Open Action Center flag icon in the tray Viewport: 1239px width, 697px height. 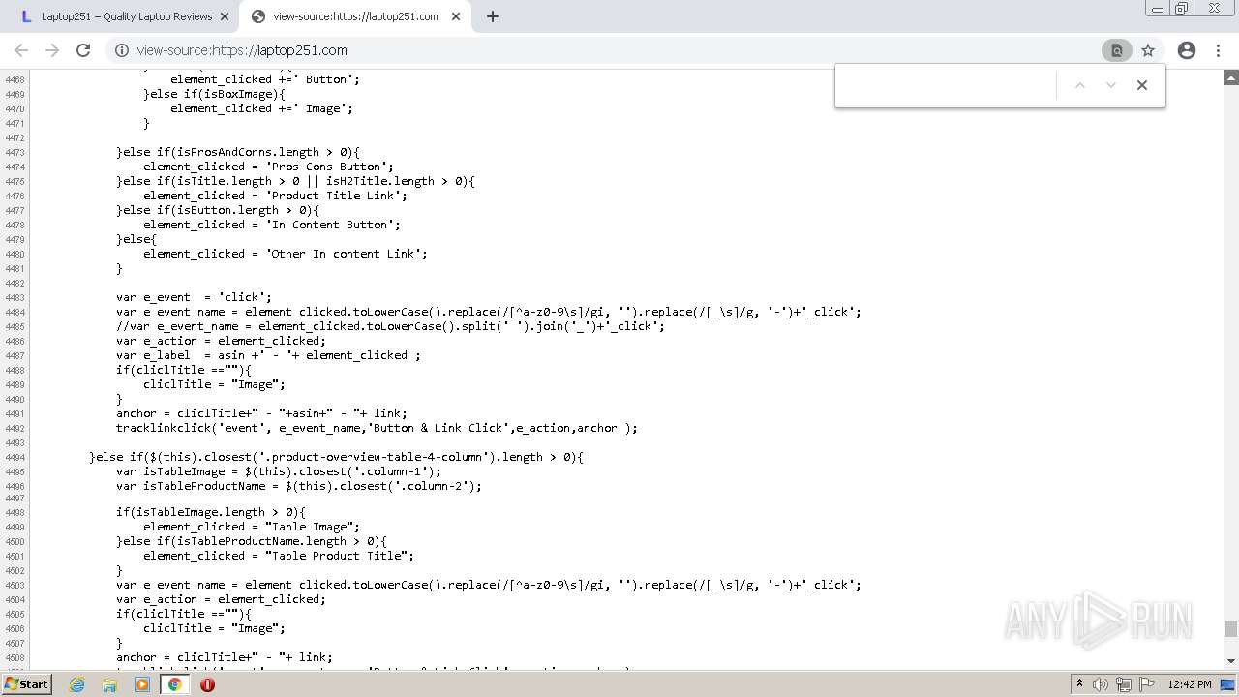pos(1147,684)
